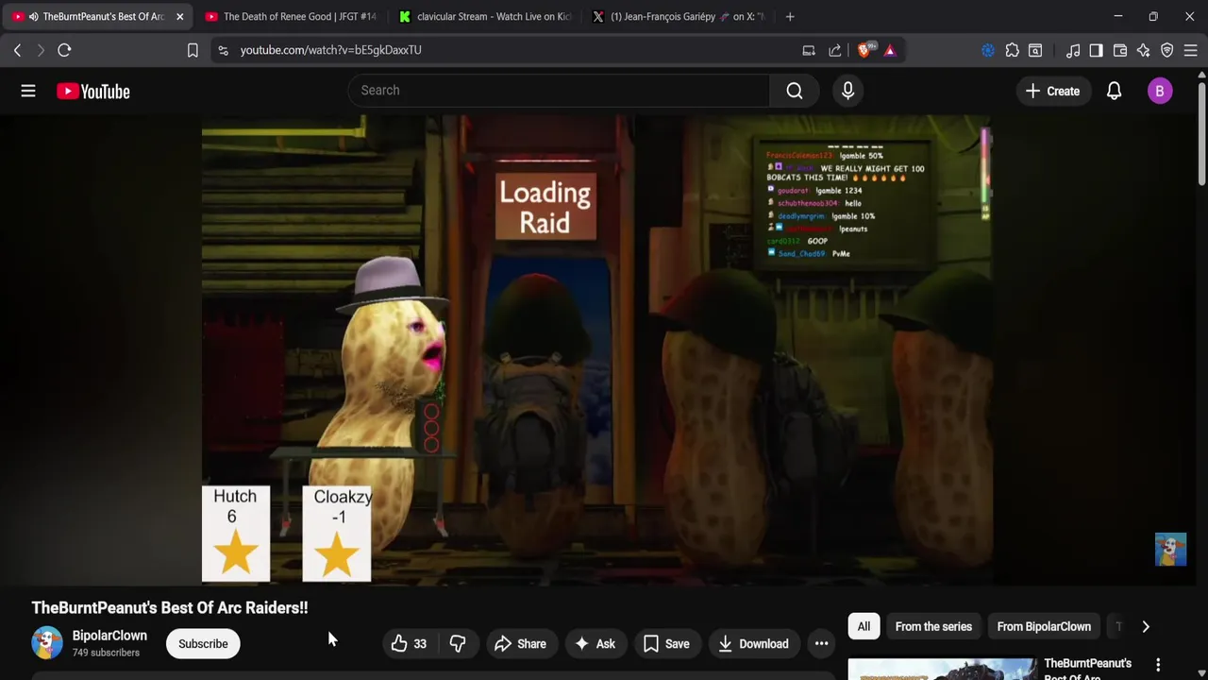Select the From the series chip
This screenshot has width=1208, height=680.
[x=933, y=626]
